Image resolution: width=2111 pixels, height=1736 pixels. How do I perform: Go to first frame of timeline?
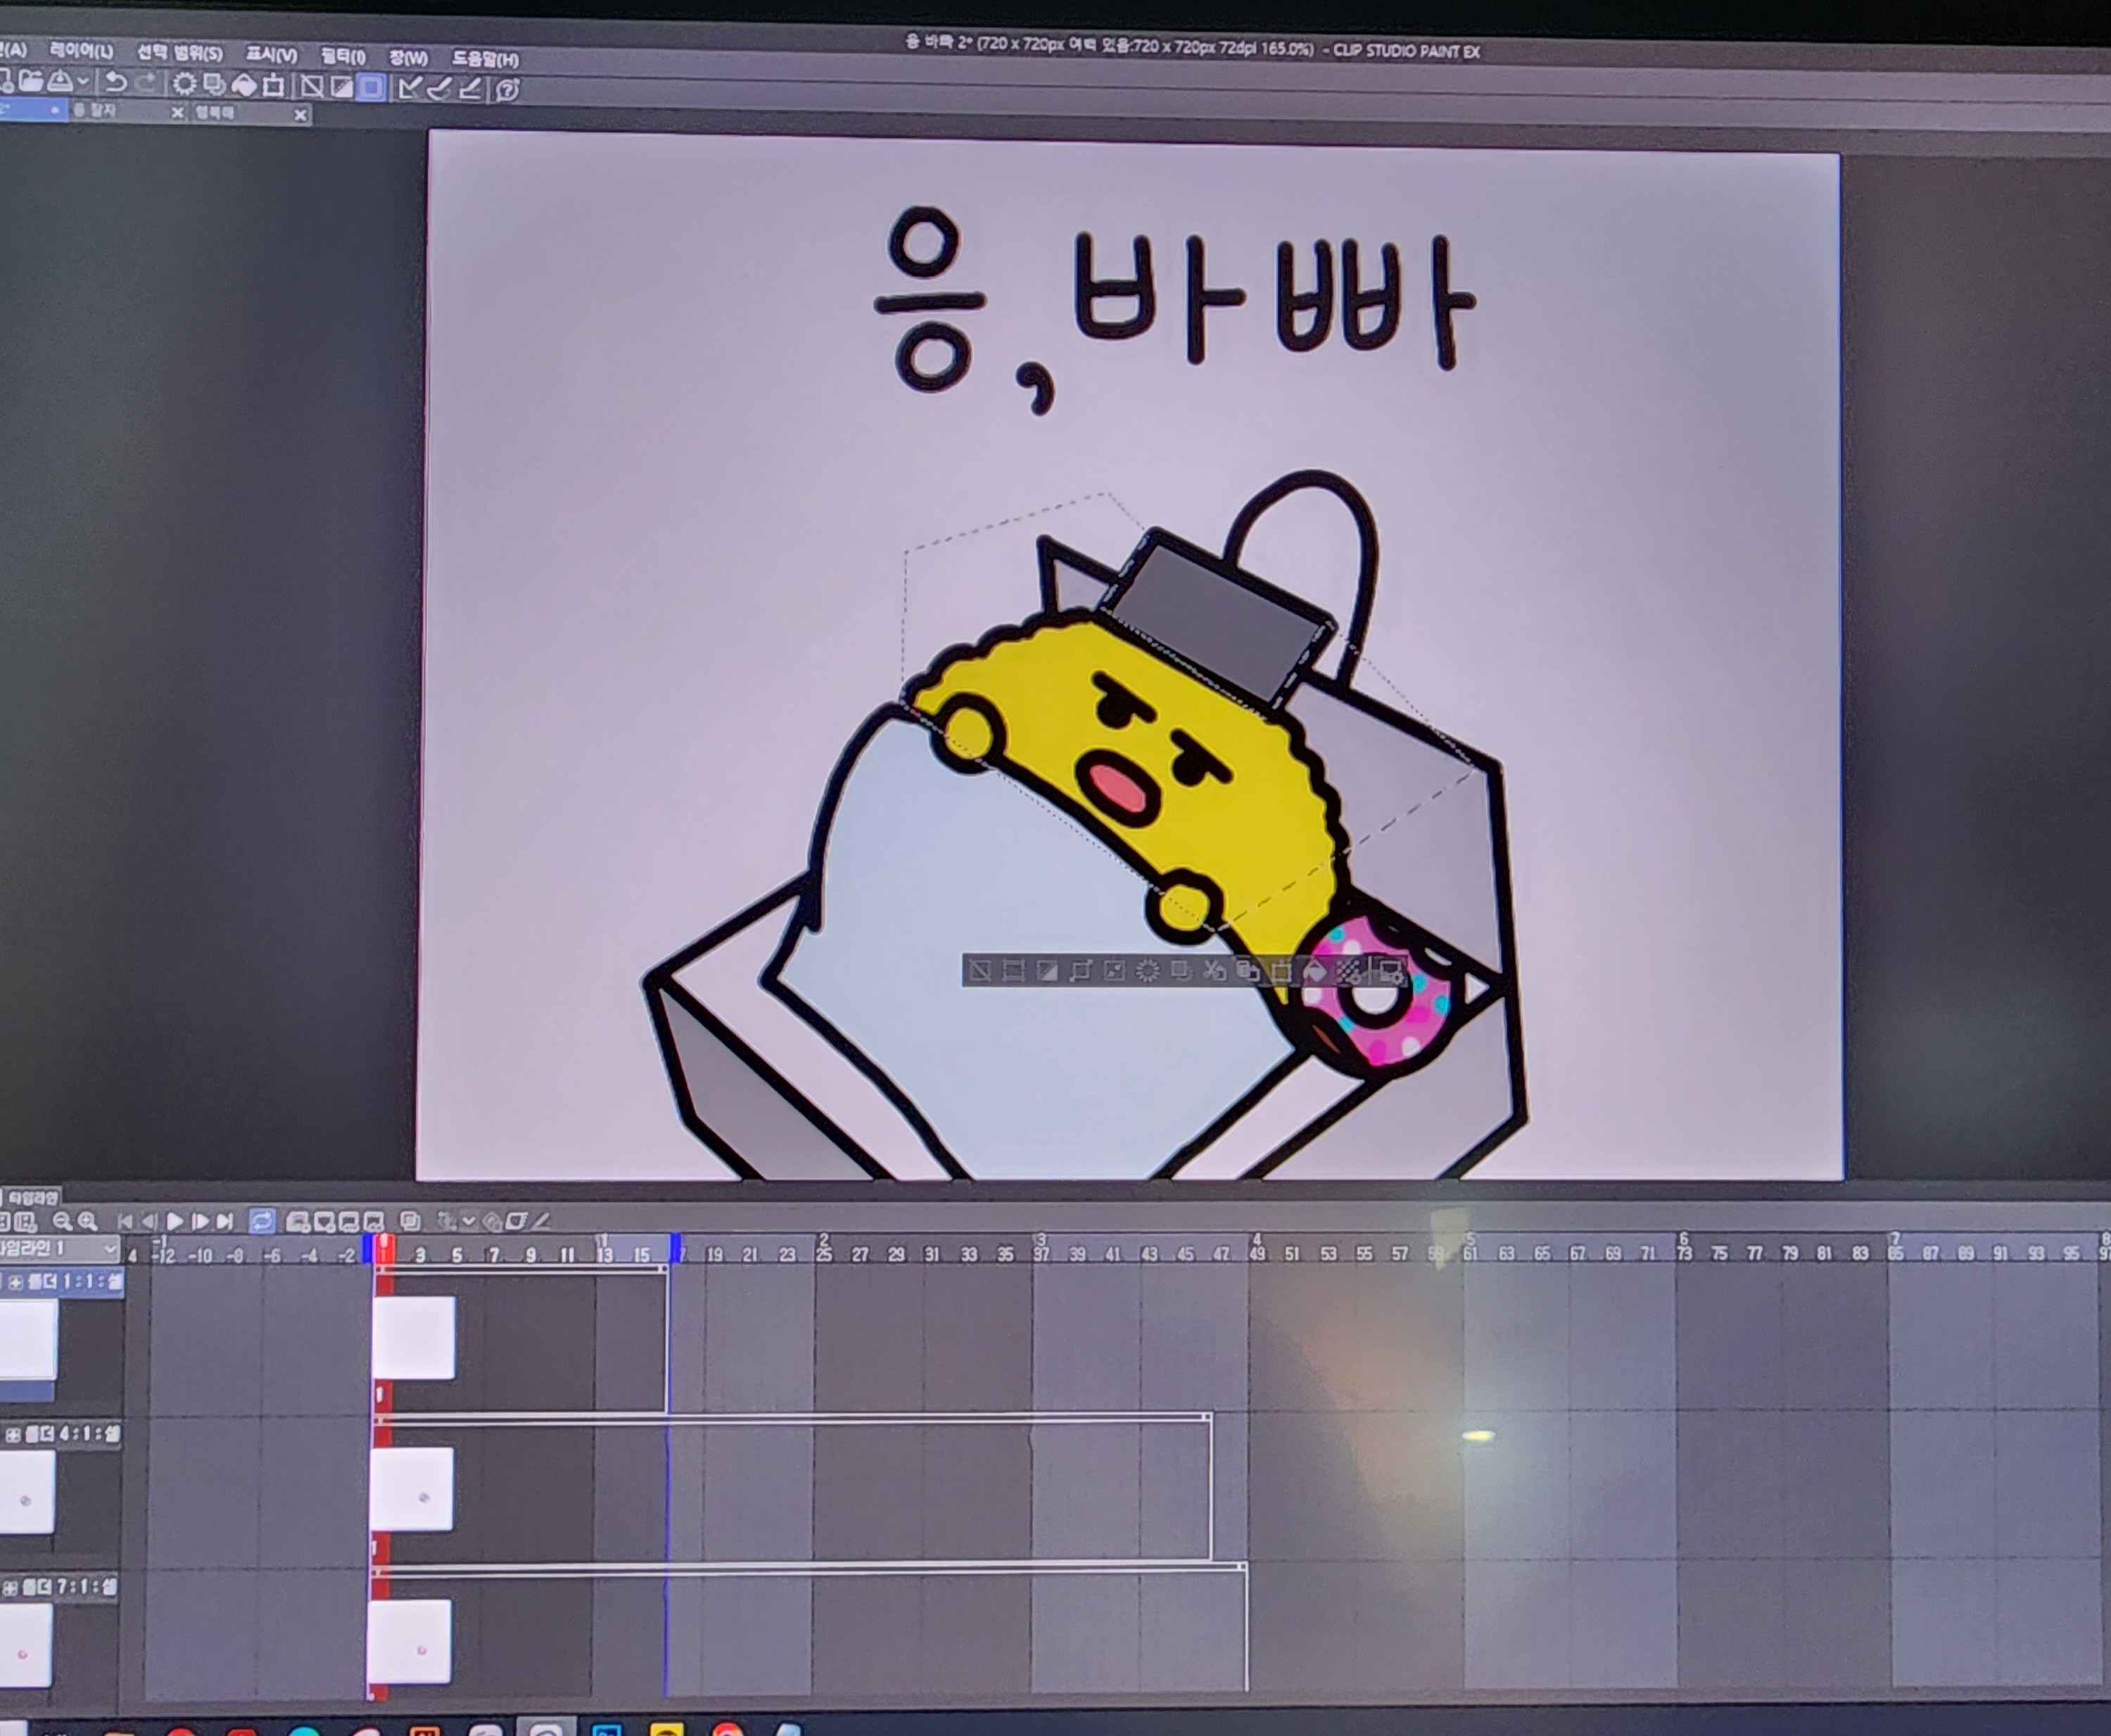125,1221
